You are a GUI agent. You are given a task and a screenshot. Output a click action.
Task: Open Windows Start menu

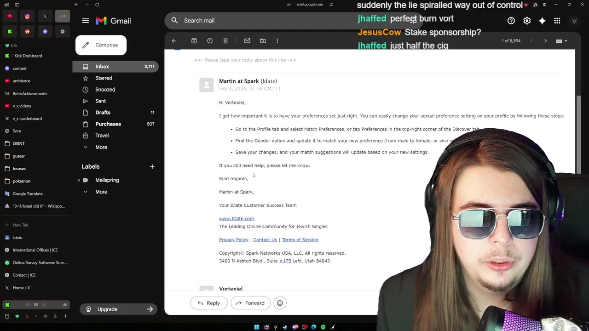click(257, 327)
